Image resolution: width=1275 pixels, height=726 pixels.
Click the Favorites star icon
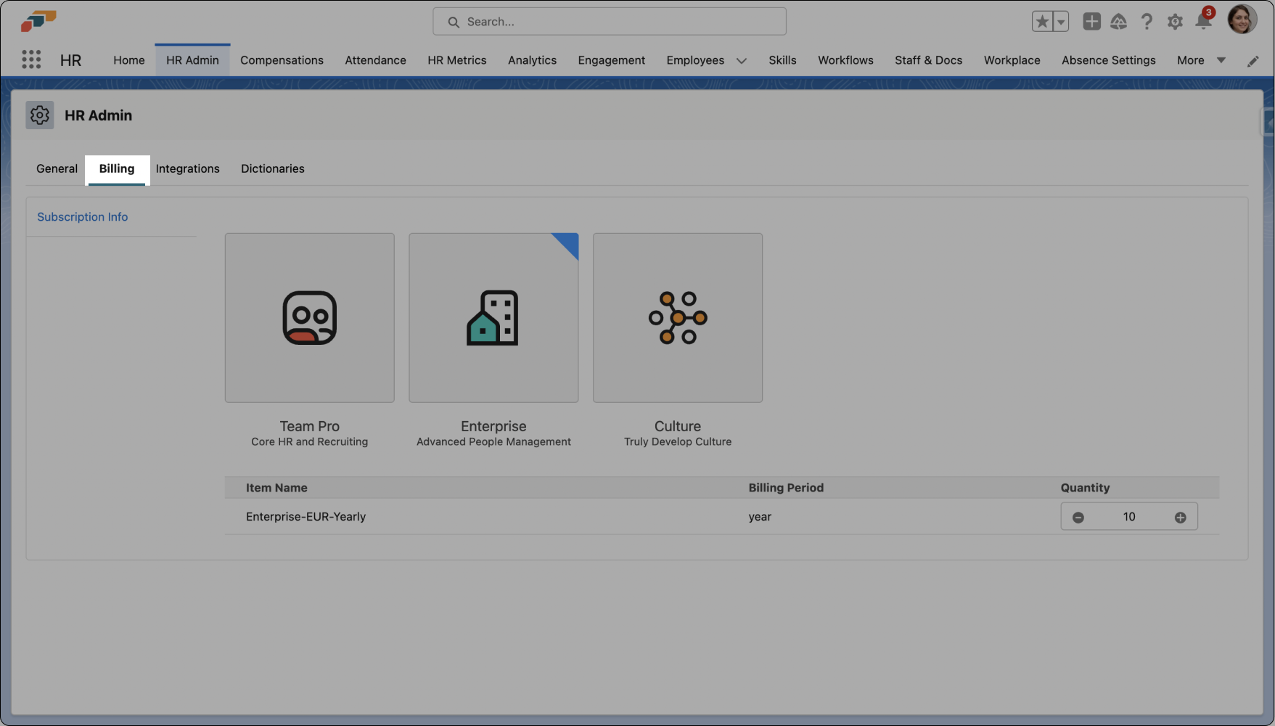coord(1042,22)
